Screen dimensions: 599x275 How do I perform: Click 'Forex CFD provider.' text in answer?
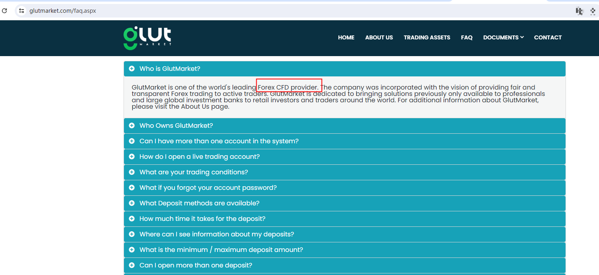point(289,88)
